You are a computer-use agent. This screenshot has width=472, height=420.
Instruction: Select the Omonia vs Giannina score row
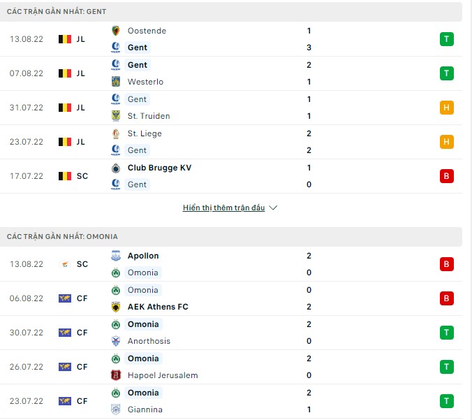230,401
